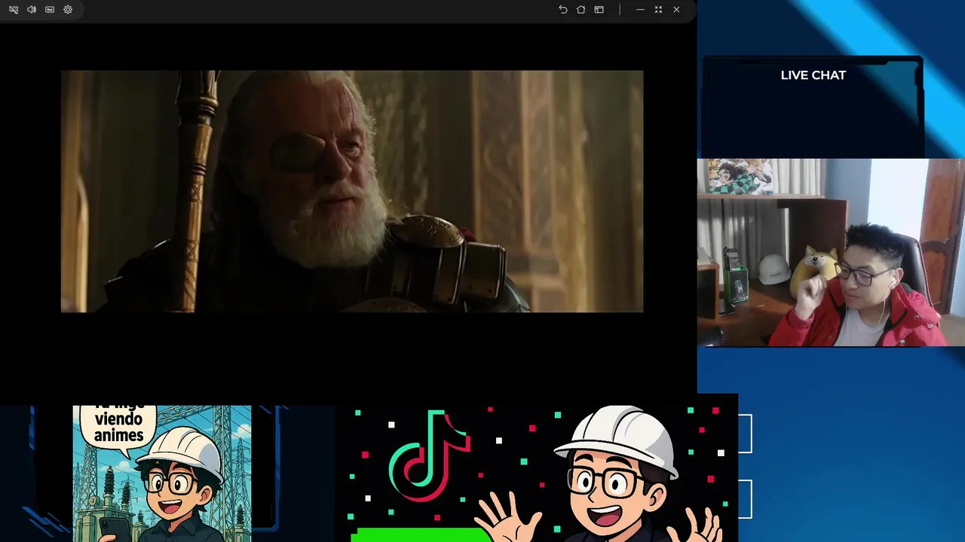Toggle fullscreen with the four-corner icon
The width and height of the screenshot is (965, 542).
[x=658, y=10]
